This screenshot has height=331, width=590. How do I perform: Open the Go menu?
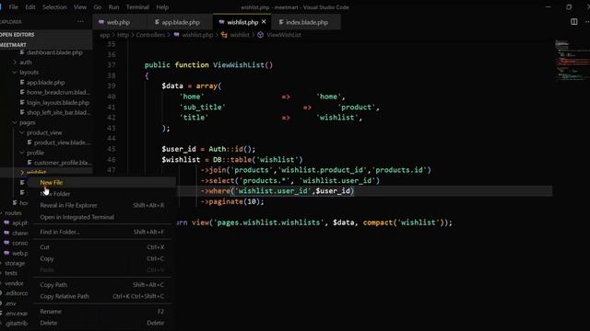pyautogui.click(x=98, y=7)
